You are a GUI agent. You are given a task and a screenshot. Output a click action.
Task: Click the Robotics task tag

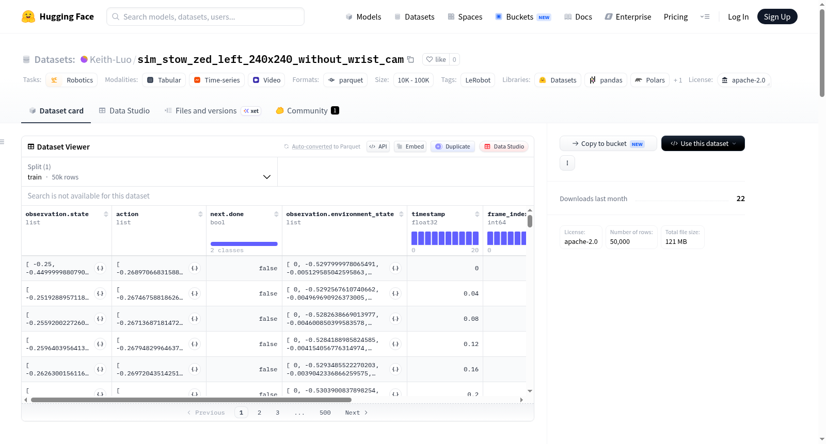[72, 80]
